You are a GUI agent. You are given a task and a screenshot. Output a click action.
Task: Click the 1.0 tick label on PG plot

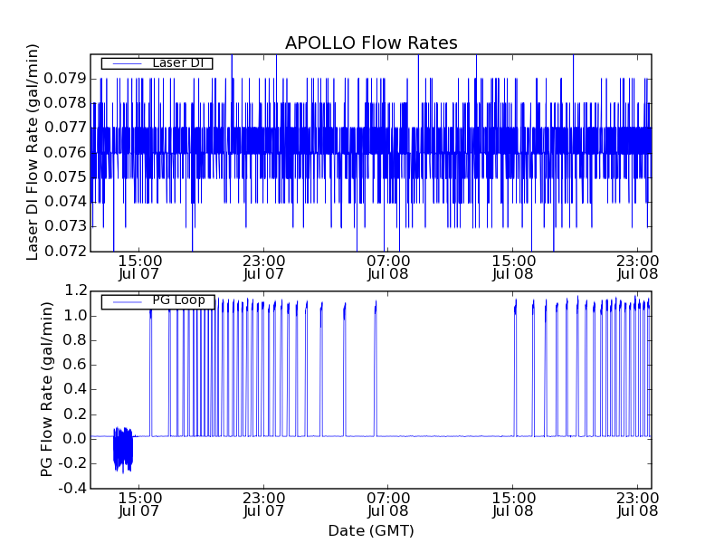(x=76, y=316)
